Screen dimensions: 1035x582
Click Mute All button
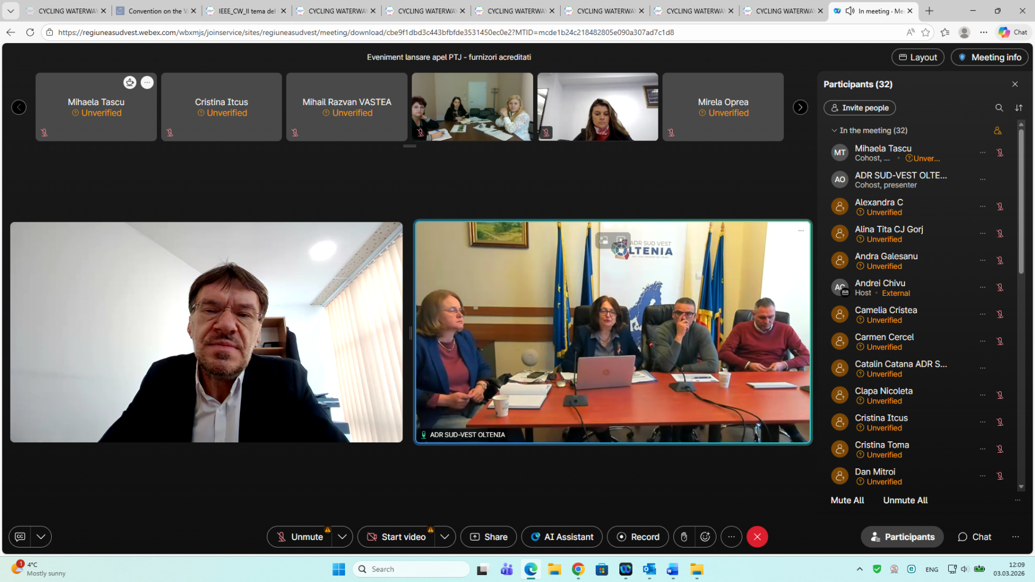pos(847,500)
